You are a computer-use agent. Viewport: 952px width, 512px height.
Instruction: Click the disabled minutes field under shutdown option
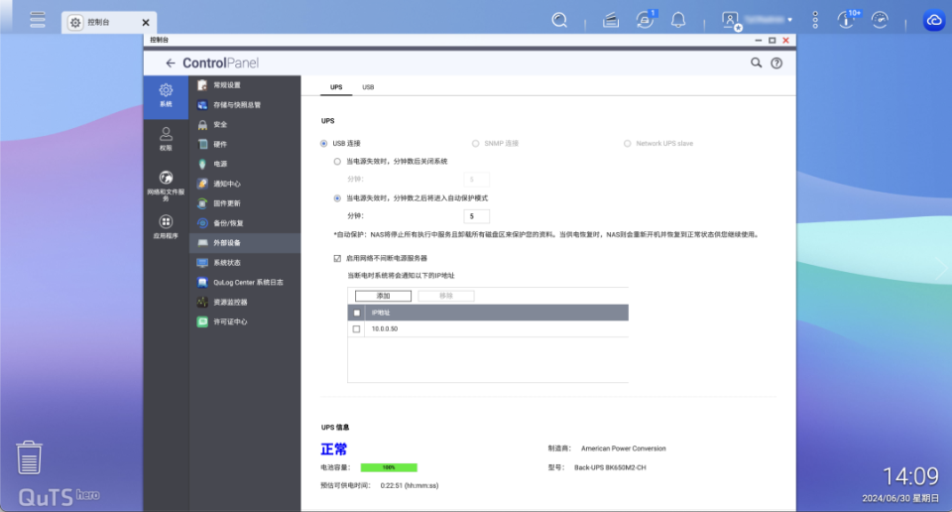477,180
